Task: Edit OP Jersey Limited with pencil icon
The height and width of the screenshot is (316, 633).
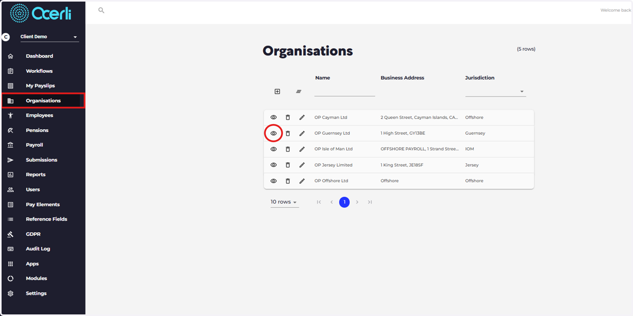Action: pyautogui.click(x=302, y=165)
